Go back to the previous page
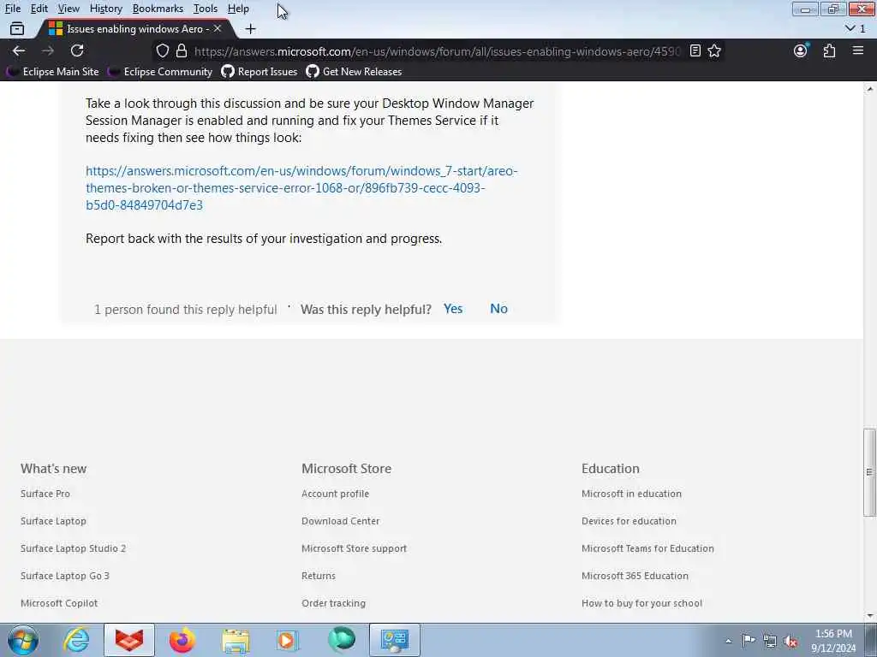The width and height of the screenshot is (877, 657). pyautogui.click(x=19, y=50)
